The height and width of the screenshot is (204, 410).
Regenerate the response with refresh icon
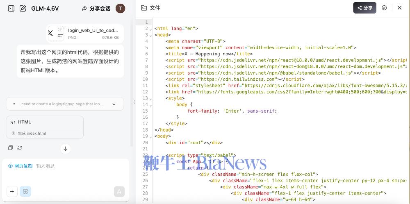tap(19, 147)
